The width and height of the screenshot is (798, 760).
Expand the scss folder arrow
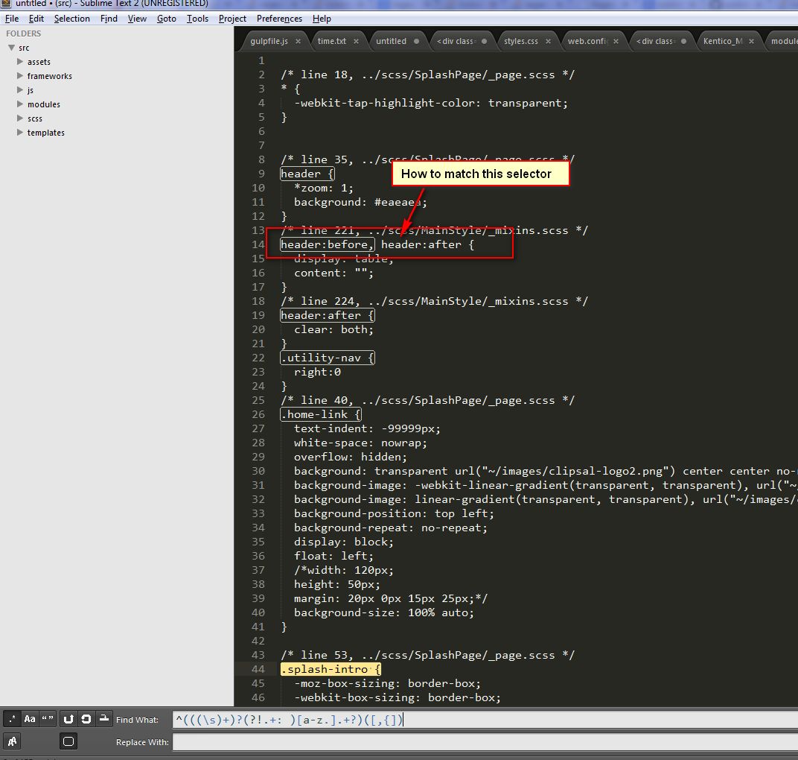click(20, 118)
